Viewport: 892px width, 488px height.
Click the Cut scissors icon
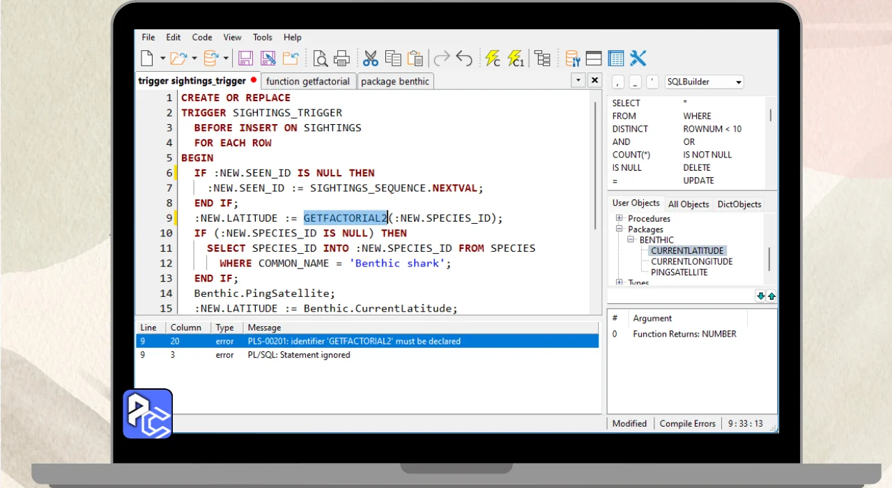pyautogui.click(x=370, y=59)
